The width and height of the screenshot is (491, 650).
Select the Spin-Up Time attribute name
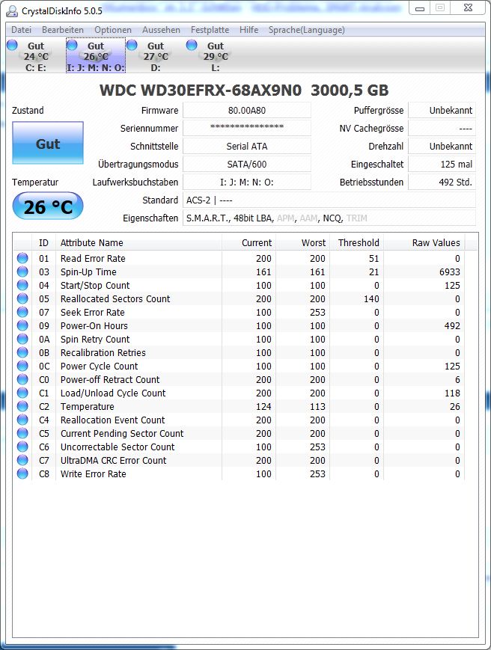click(x=88, y=272)
